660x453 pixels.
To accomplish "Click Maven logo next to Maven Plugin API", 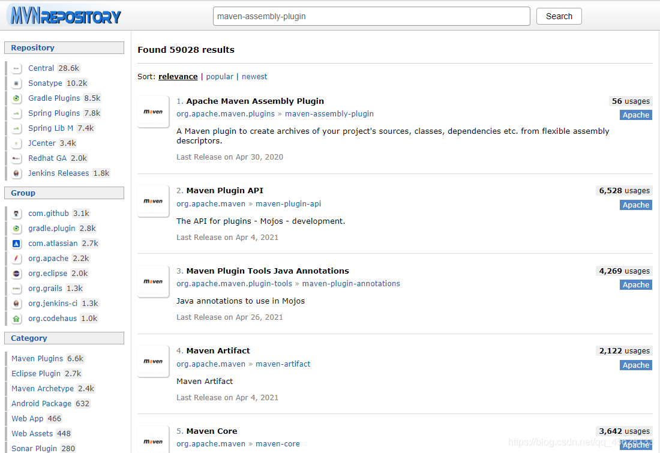I will pos(153,201).
